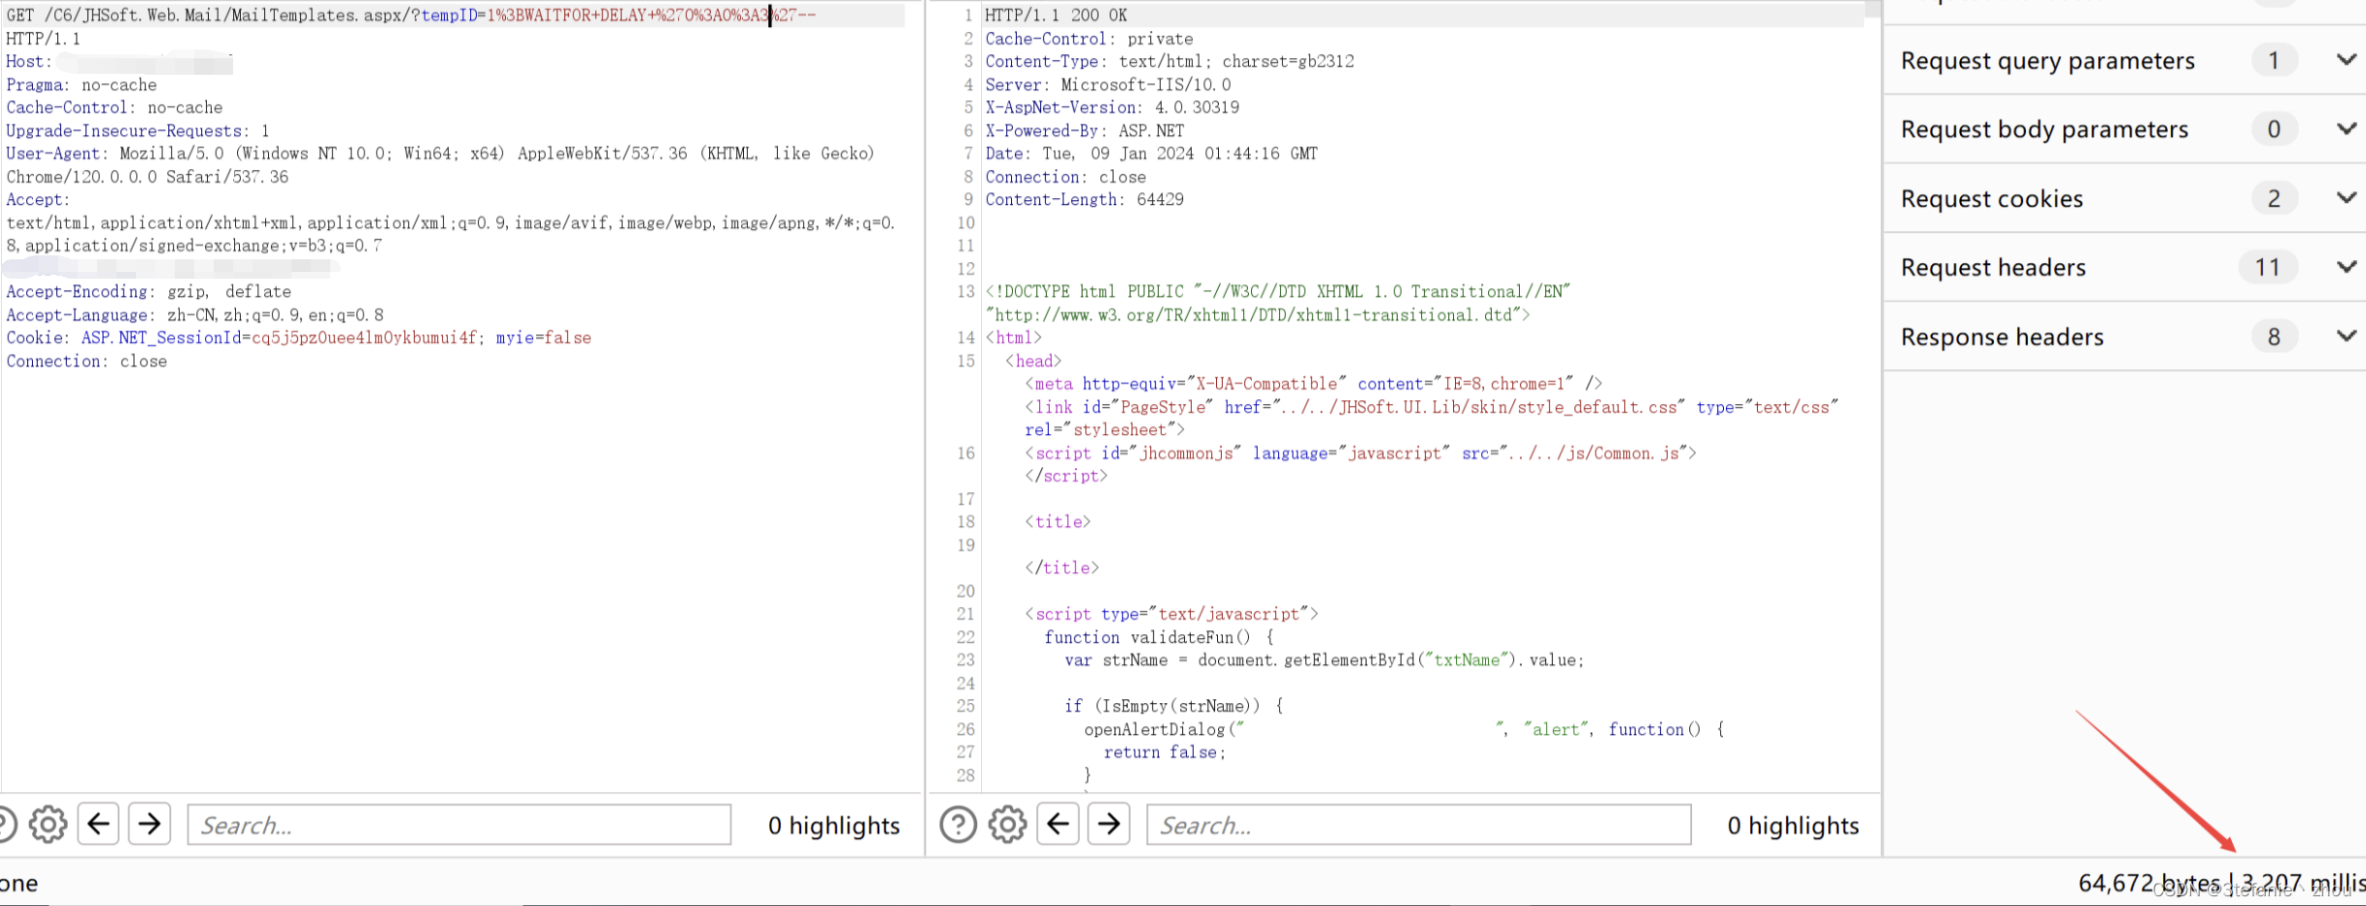Image resolution: width=2366 pixels, height=906 pixels.
Task: Click the Response headers label
Action: click(2002, 336)
